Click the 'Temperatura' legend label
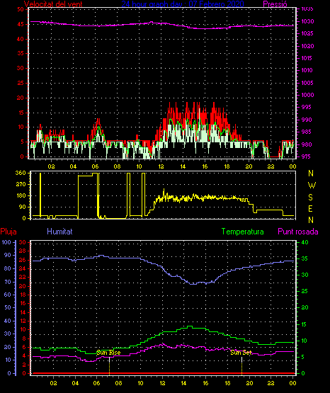 pyautogui.click(x=243, y=232)
